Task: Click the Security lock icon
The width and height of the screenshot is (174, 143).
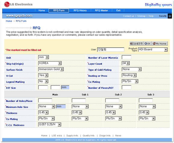Action: point(170,16)
